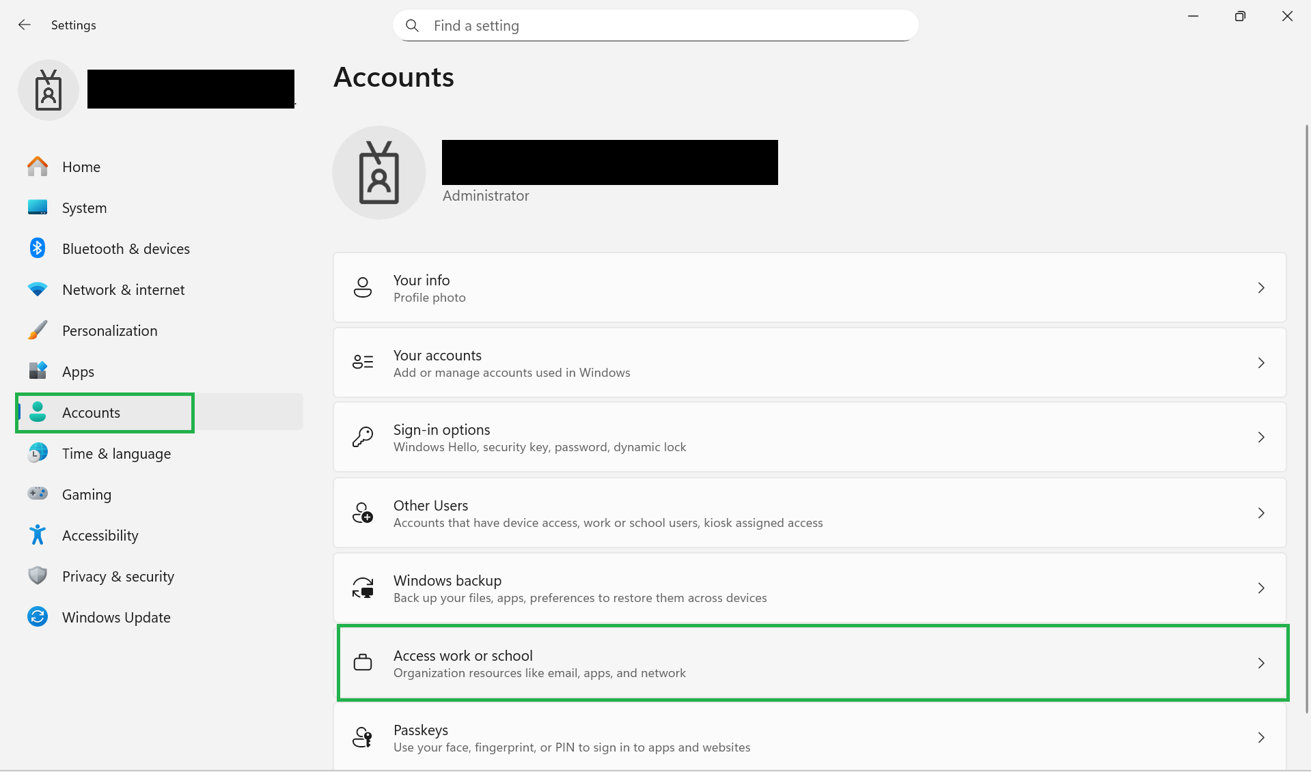Expand Your info via its chevron
Image resolution: width=1311 pixels, height=772 pixels.
coord(1261,288)
